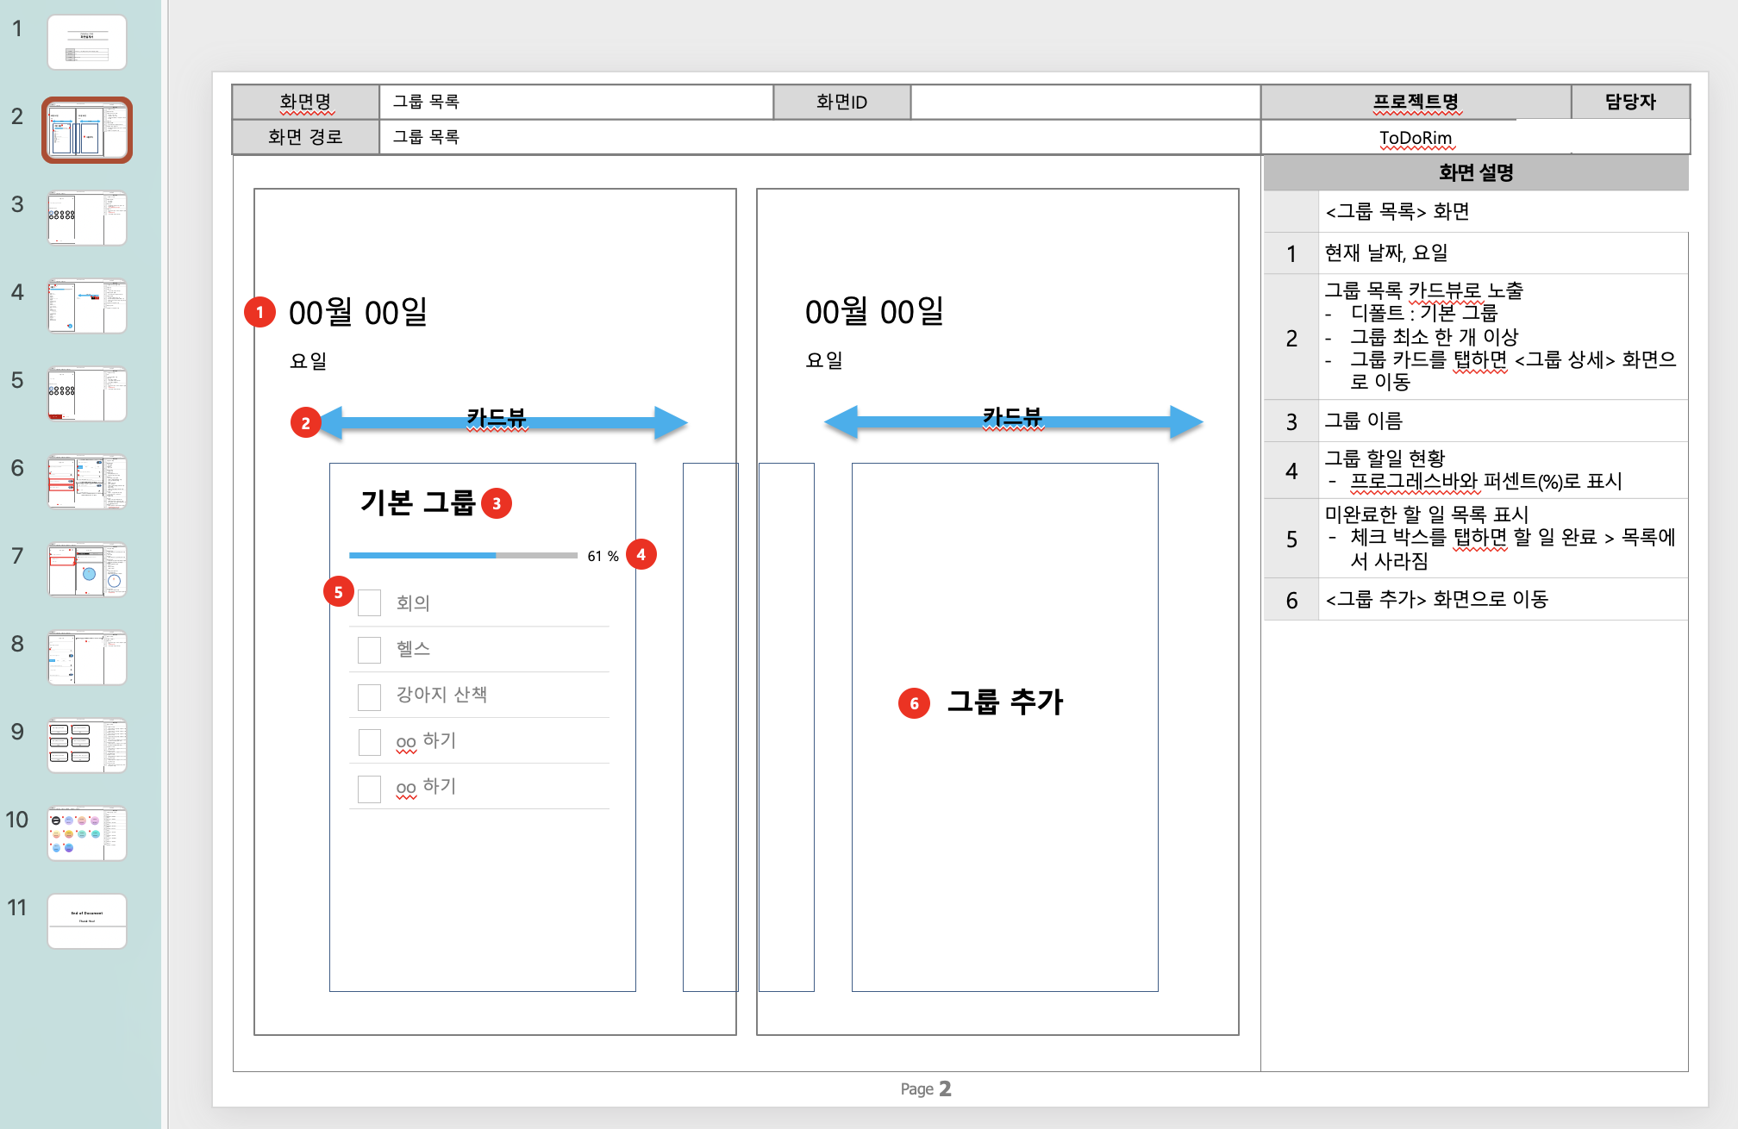Select red badge 3 next to 기본 그룹
1738x1129 pixels.
tap(497, 503)
